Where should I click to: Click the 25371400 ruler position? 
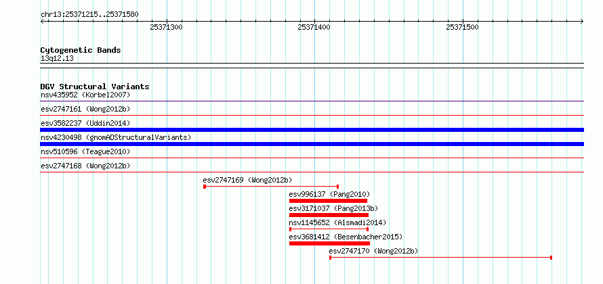tap(314, 27)
